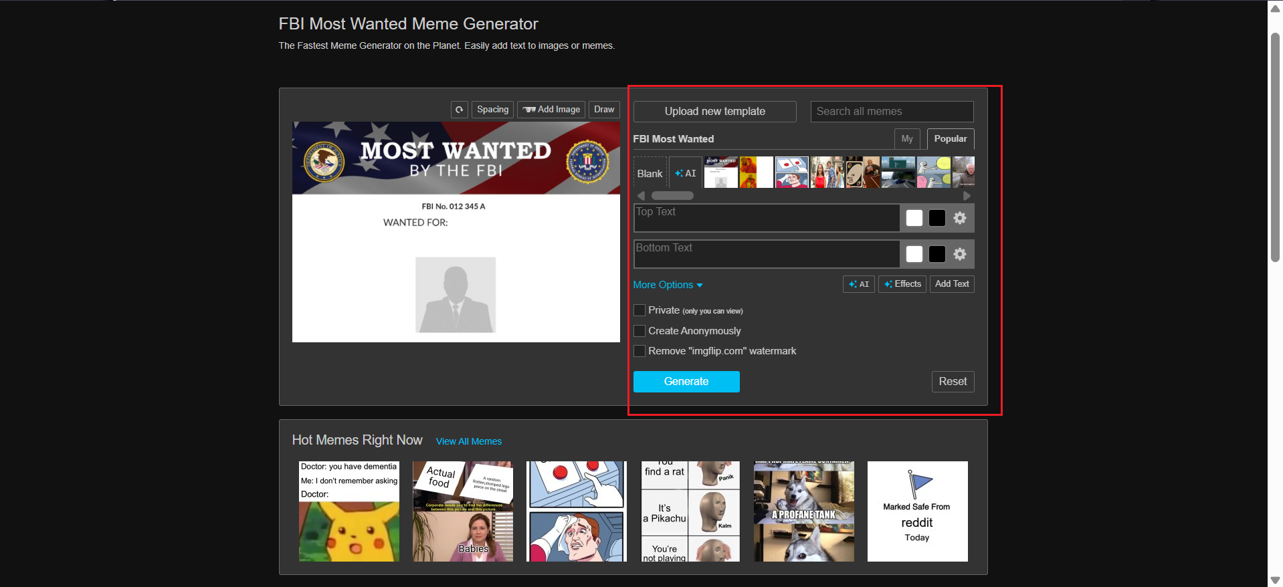
Task: Select Distracted Boyfriend template thumbnail
Action: click(x=827, y=172)
